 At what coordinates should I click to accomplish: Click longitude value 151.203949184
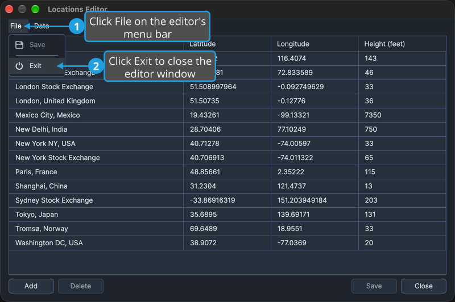(302, 200)
